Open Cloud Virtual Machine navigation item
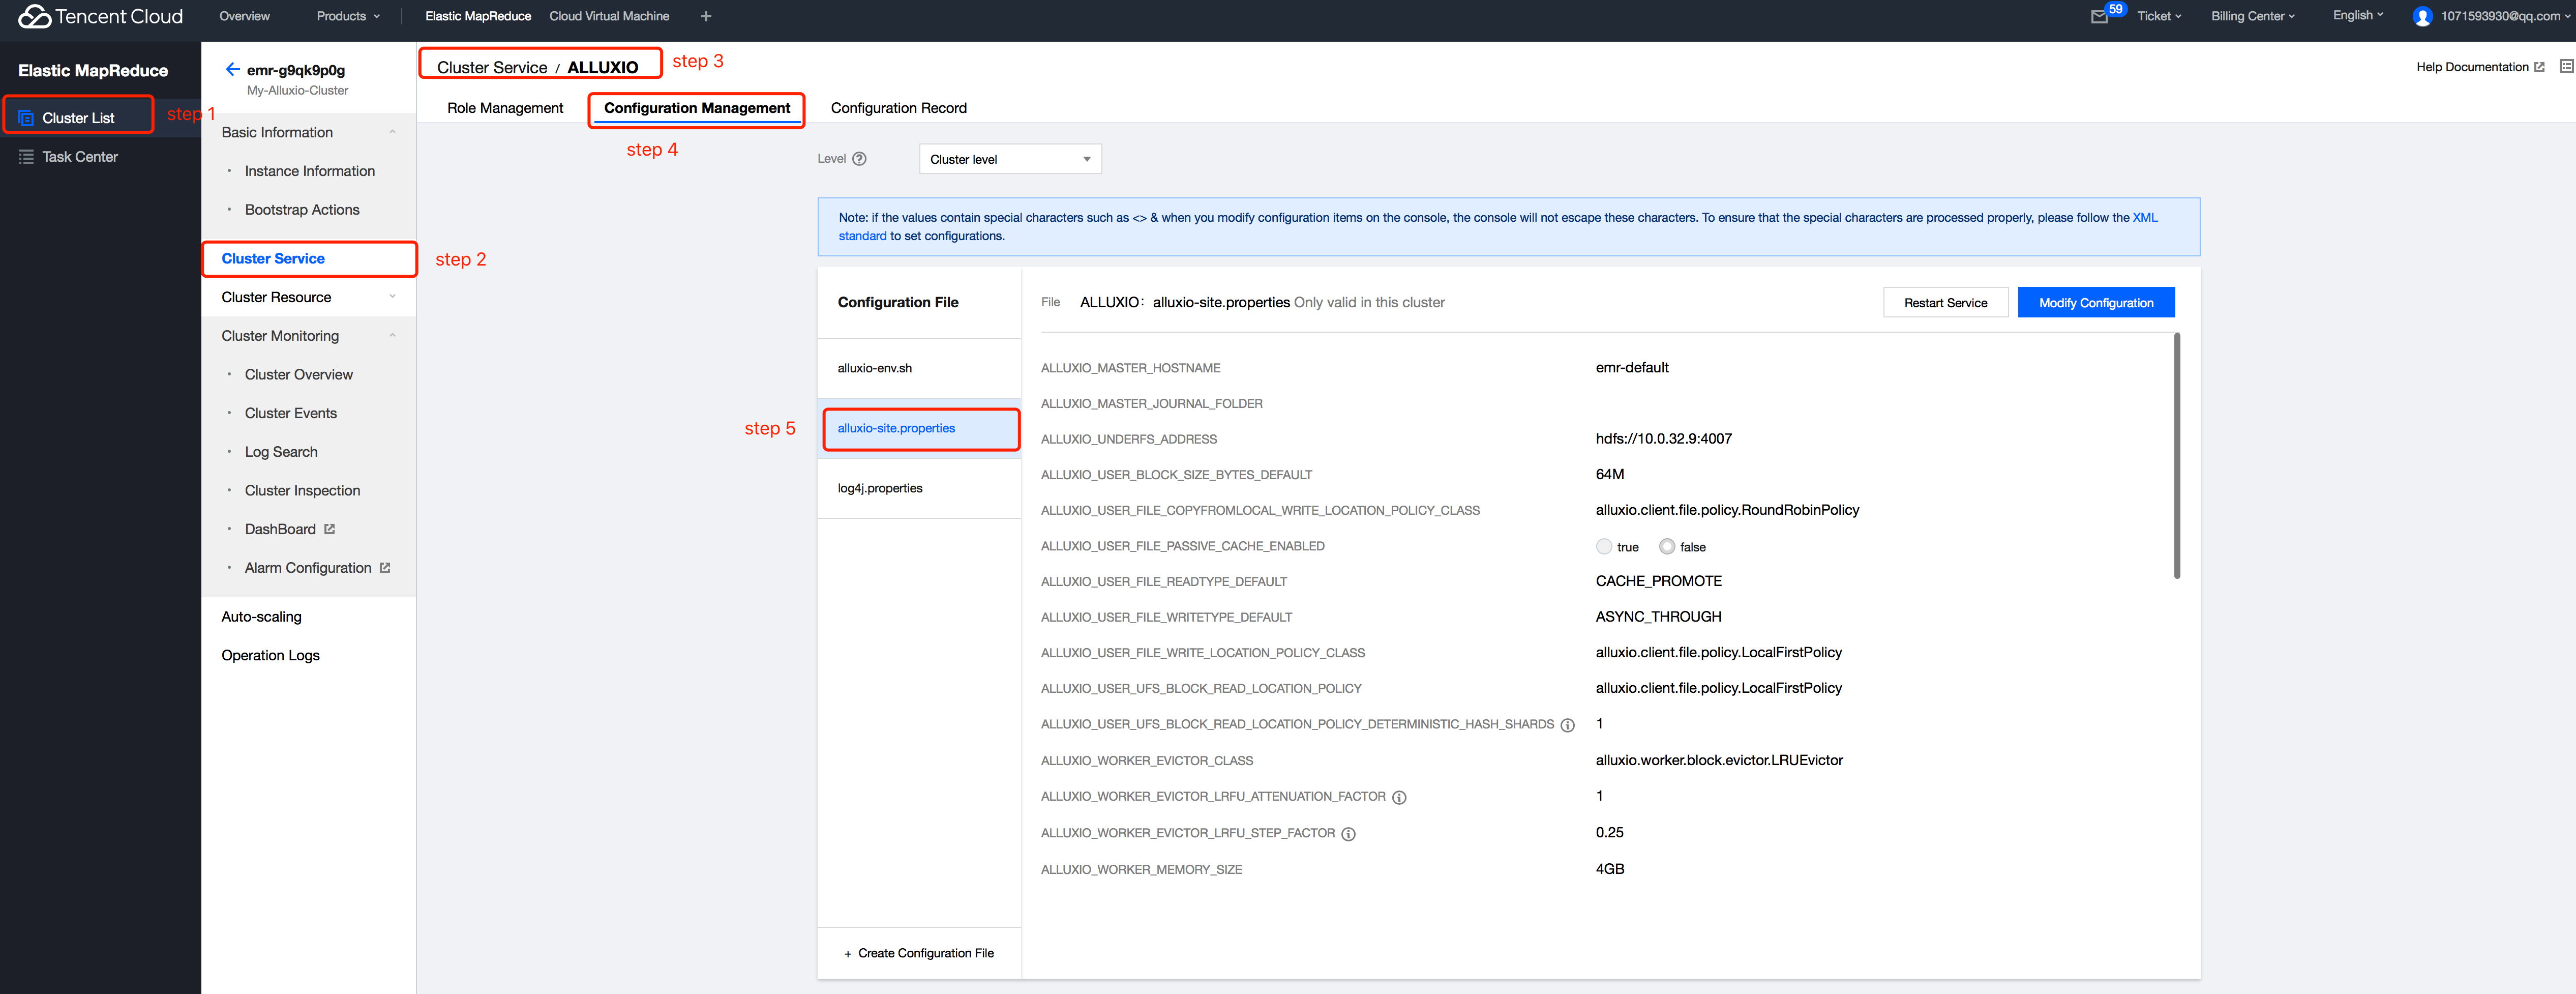Image resolution: width=2576 pixels, height=994 pixels. 609,16
